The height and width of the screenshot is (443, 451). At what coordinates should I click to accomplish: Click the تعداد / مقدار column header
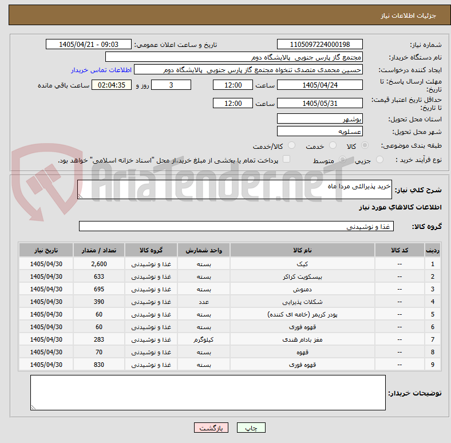99,250
